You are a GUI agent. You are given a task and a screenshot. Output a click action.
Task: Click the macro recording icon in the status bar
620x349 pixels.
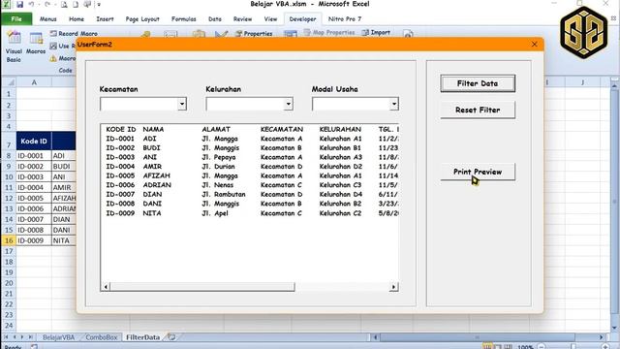35,347
